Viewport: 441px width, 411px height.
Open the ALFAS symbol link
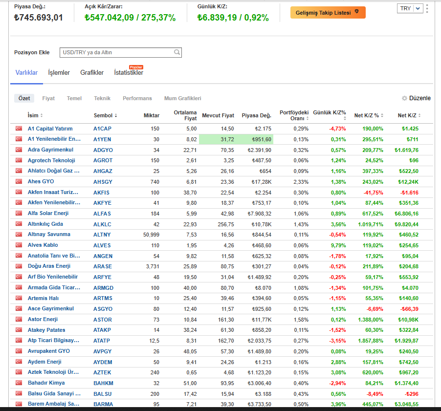click(x=102, y=214)
